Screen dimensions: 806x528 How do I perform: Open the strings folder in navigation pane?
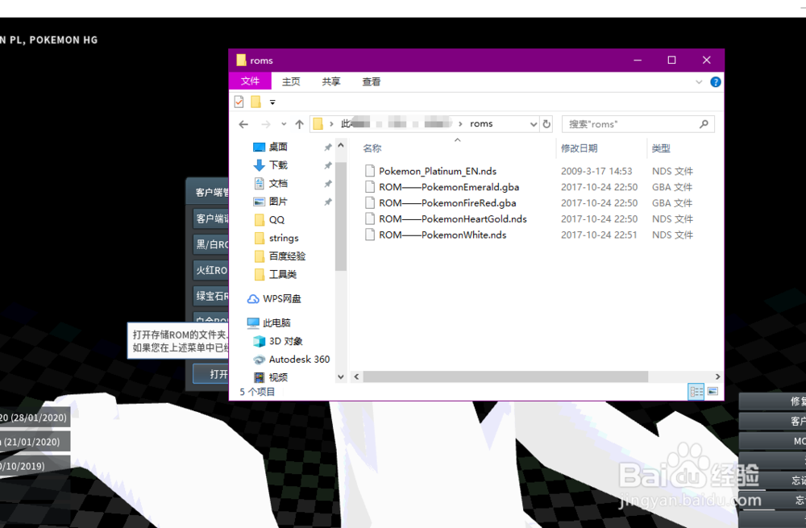[283, 238]
